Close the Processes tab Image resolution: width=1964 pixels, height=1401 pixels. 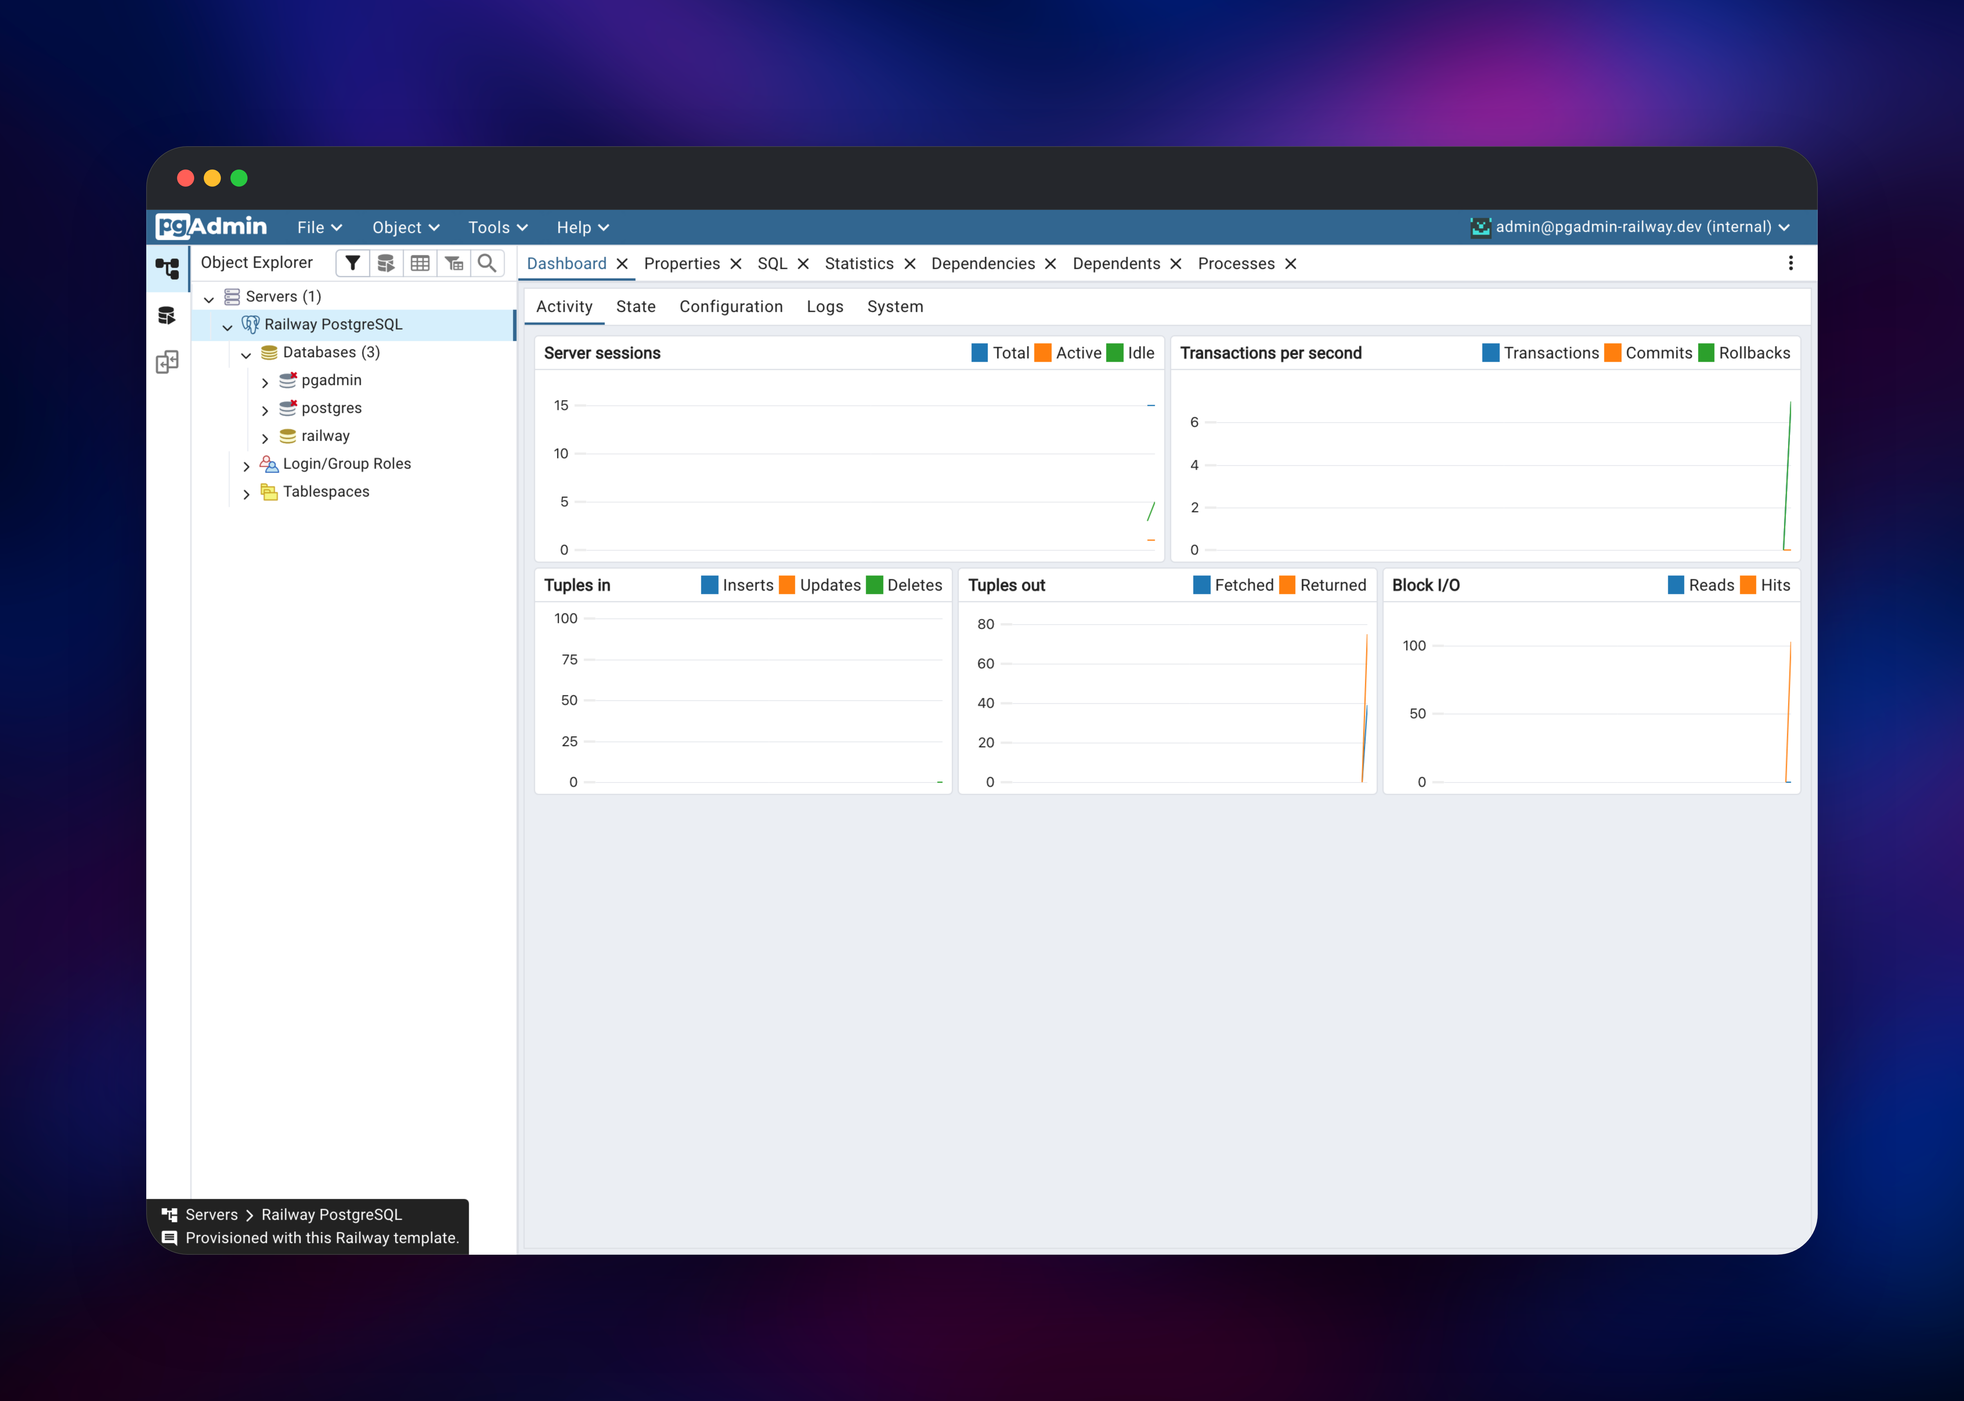tap(1290, 264)
